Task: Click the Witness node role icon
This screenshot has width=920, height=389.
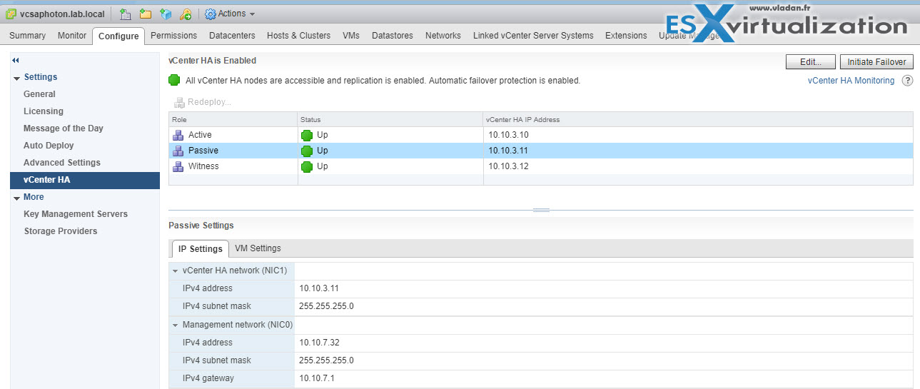Action: point(178,166)
